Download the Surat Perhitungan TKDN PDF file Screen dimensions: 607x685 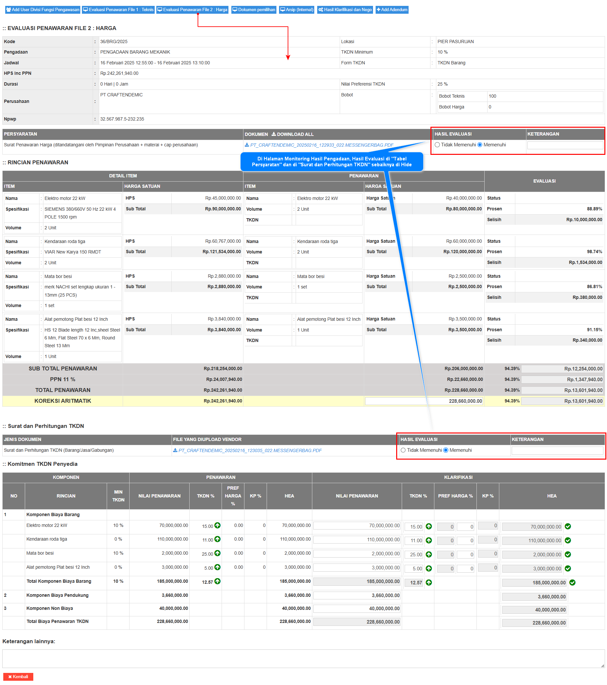[249, 451]
